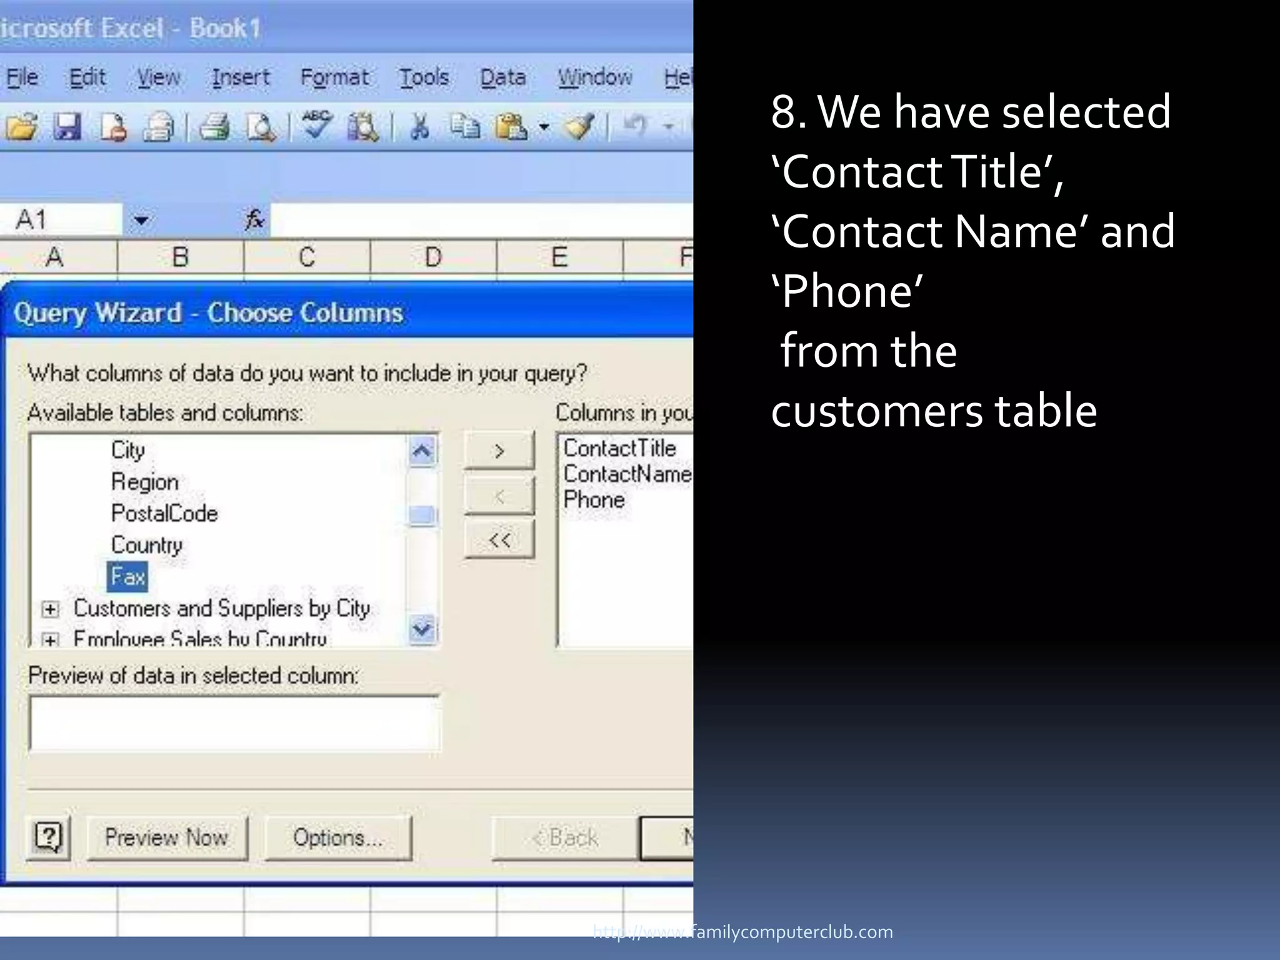Screen dimensions: 1280x960
Task: Click the available columns scroll up arrow
Action: click(422, 451)
